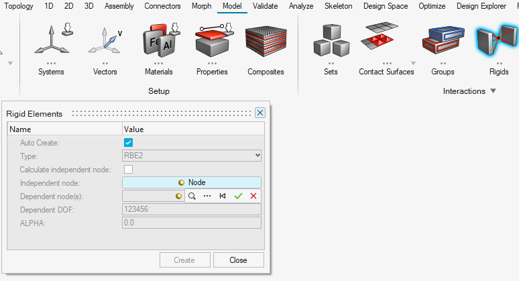Toggle the Auto Create checkbox

(129, 143)
